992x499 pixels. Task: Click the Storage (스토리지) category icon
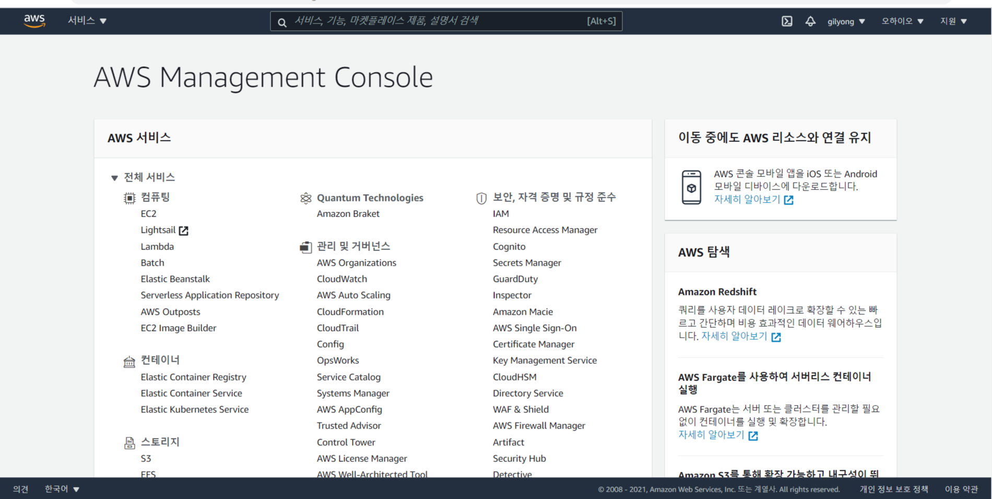point(129,443)
